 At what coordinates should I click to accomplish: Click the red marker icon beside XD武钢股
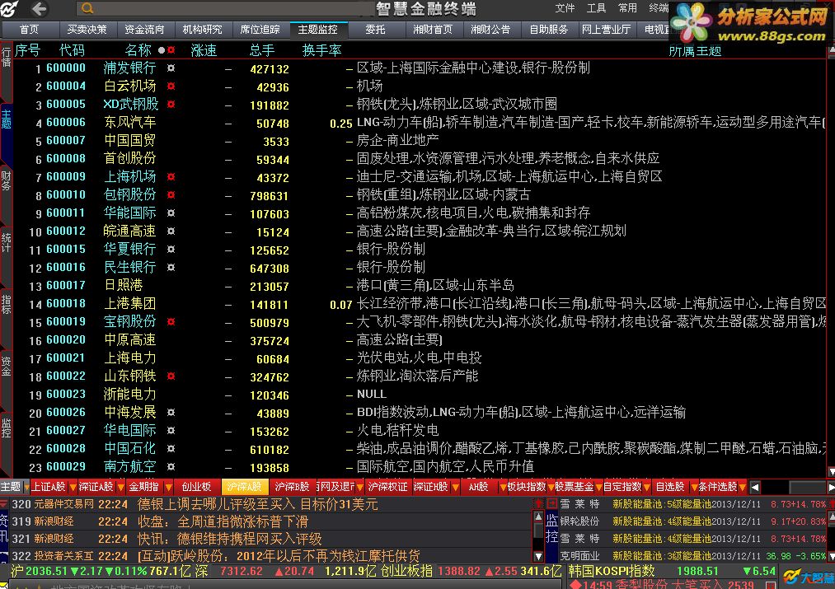pos(171,105)
